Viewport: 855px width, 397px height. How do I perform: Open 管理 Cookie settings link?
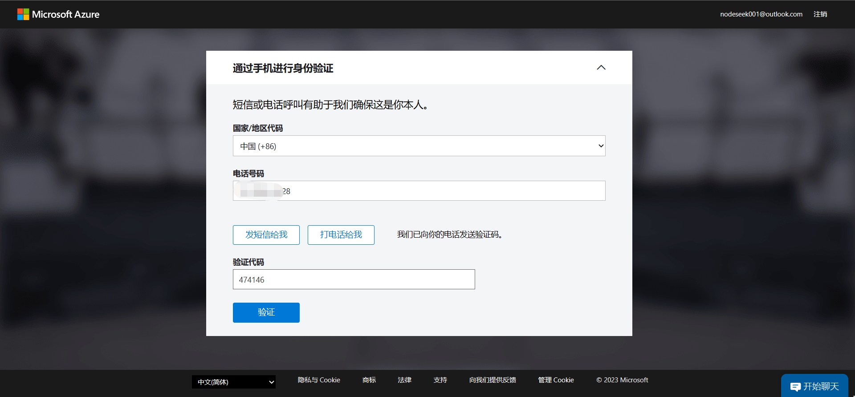pyautogui.click(x=556, y=380)
